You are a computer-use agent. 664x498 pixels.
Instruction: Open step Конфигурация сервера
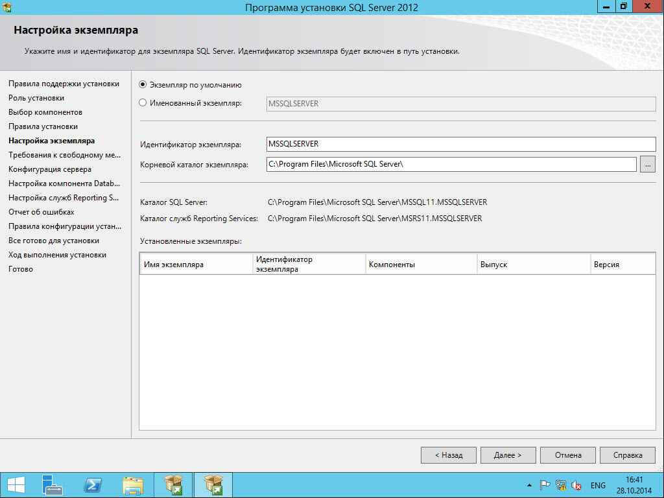(x=50, y=169)
